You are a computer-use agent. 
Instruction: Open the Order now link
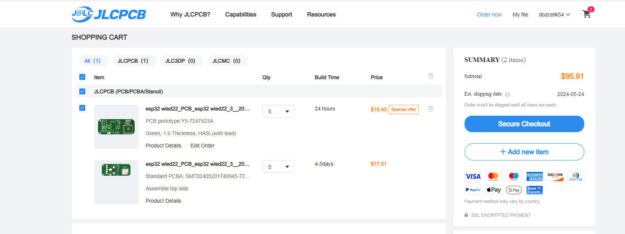coord(489,15)
